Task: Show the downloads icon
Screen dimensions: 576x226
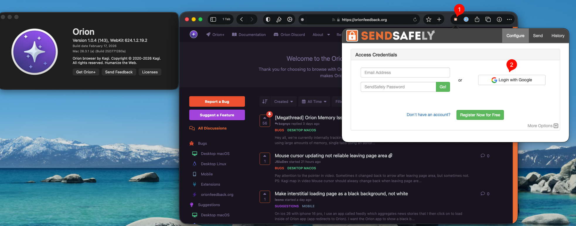Action: (499, 20)
